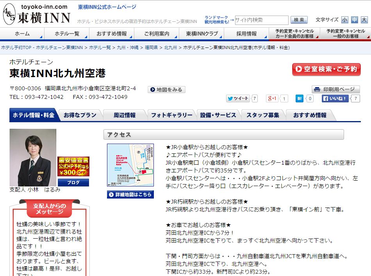Switch to the 設備・サービス tab

(x=218, y=115)
